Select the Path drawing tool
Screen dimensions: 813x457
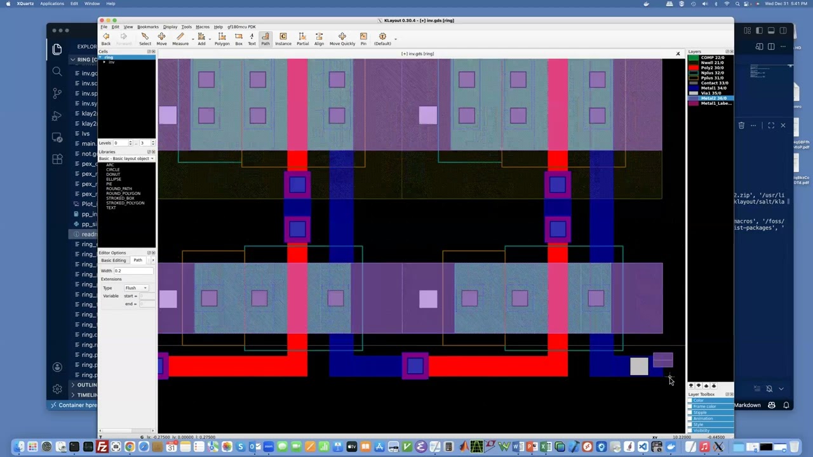(265, 39)
